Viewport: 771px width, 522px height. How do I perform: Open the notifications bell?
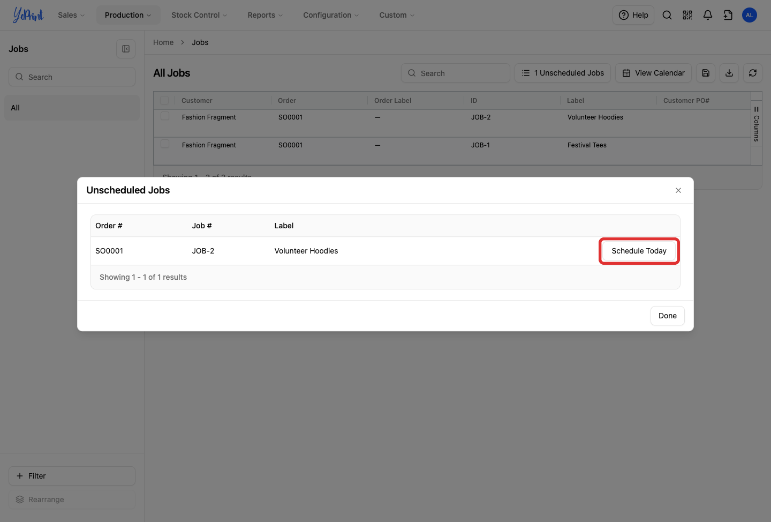click(x=708, y=15)
